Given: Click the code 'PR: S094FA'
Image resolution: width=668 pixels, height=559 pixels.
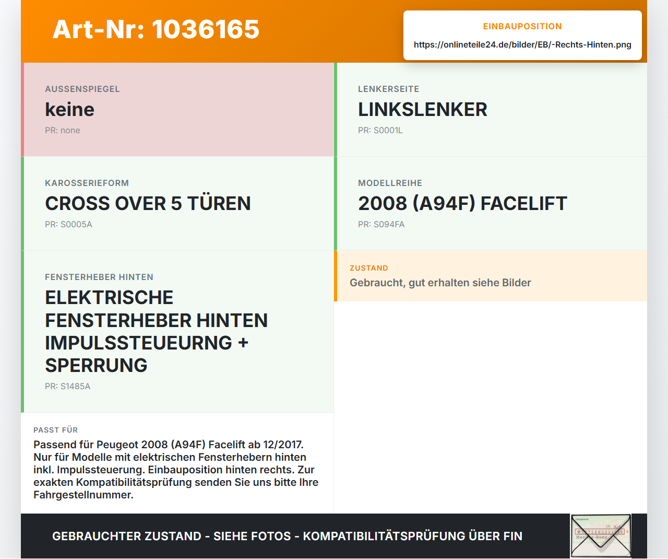Looking at the screenshot, I should tap(381, 225).
